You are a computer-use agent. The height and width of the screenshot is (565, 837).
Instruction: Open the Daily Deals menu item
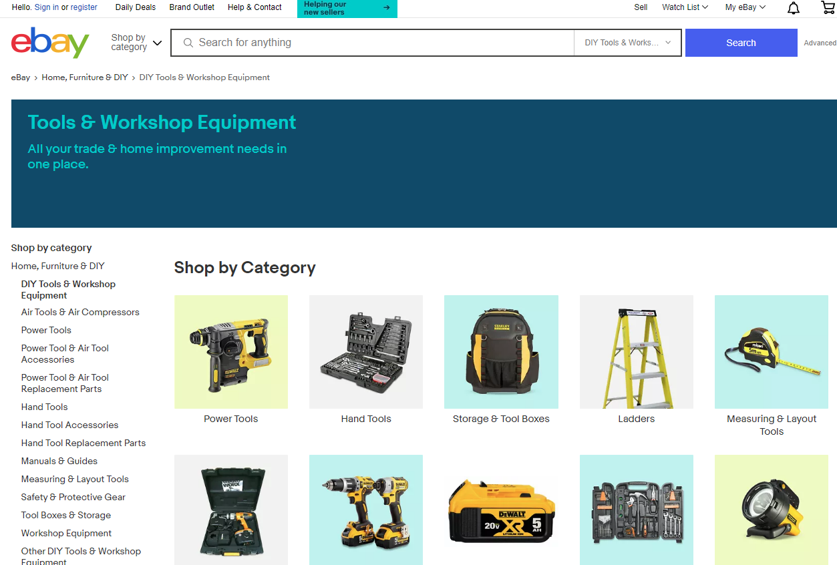[136, 7]
